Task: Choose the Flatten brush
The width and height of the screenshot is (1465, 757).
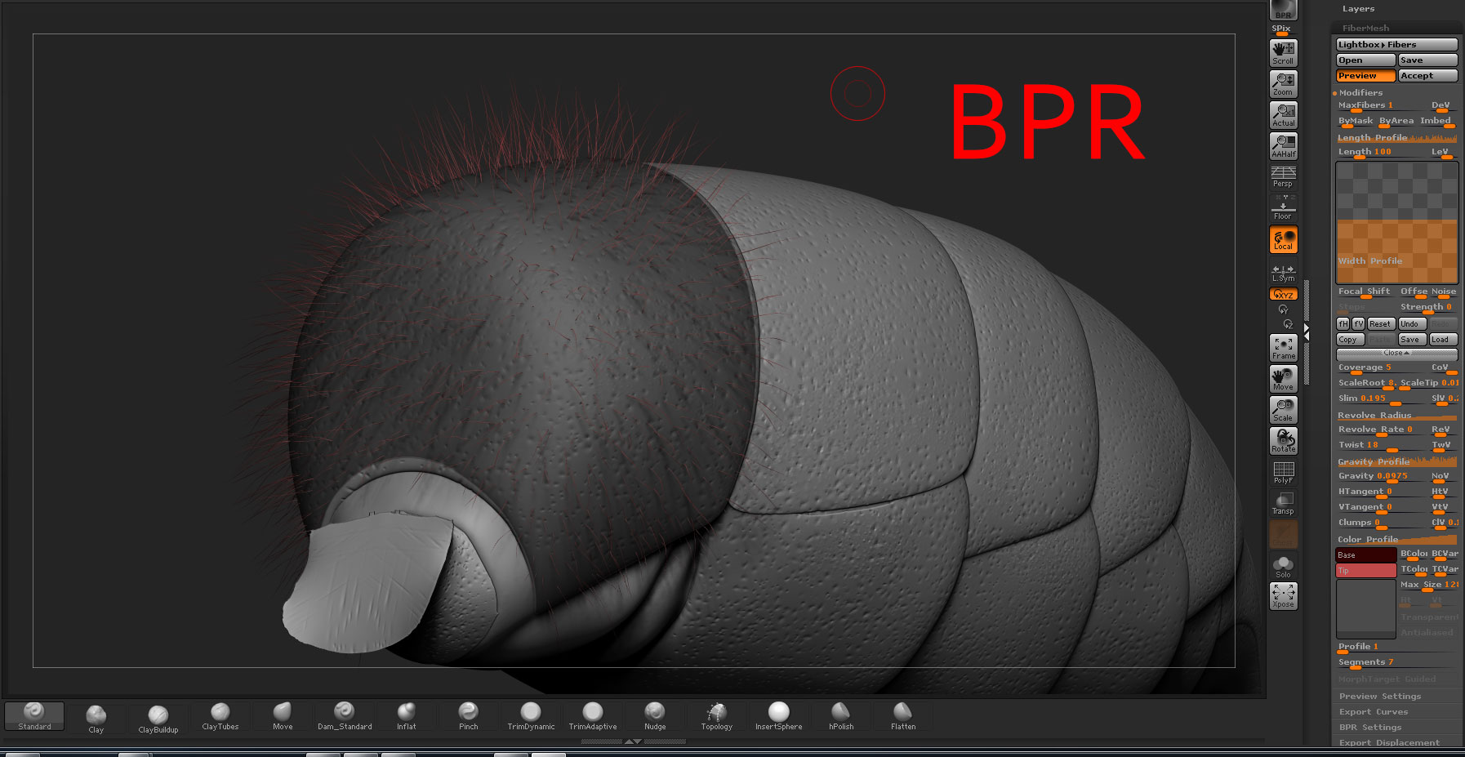Action: coord(903,716)
